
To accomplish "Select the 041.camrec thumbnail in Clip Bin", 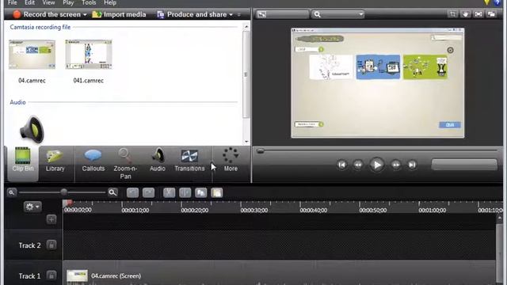I will pos(89,55).
